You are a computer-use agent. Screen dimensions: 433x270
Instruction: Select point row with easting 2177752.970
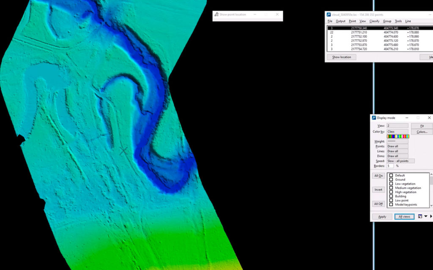click(x=380, y=40)
